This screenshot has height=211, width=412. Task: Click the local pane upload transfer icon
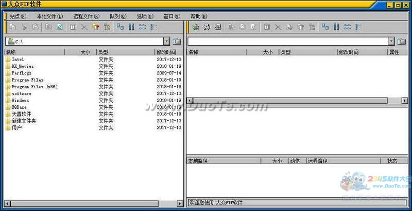click(48, 27)
